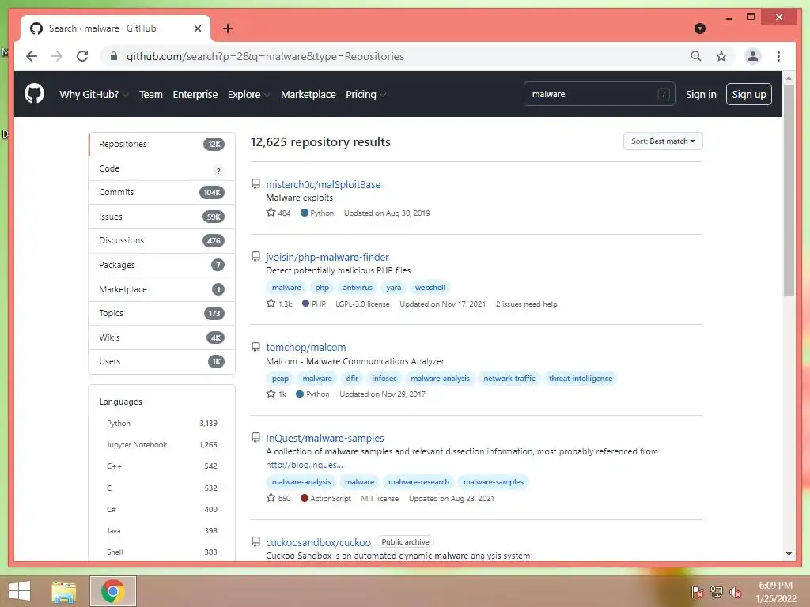
Task: Select the Repositories results filter
Action: pyautogui.click(x=161, y=144)
